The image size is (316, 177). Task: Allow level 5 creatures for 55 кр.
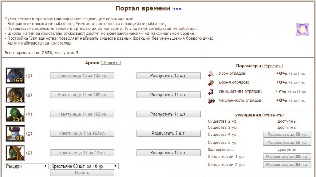(x=287, y=142)
